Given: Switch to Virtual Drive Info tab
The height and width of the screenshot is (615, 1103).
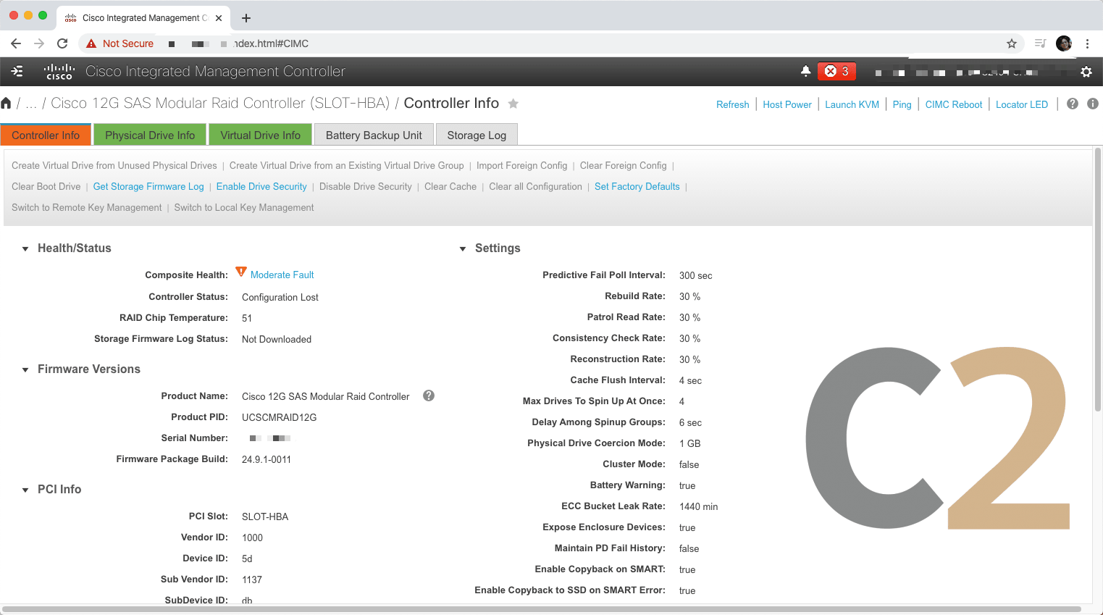Looking at the screenshot, I should click(x=260, y=135).
